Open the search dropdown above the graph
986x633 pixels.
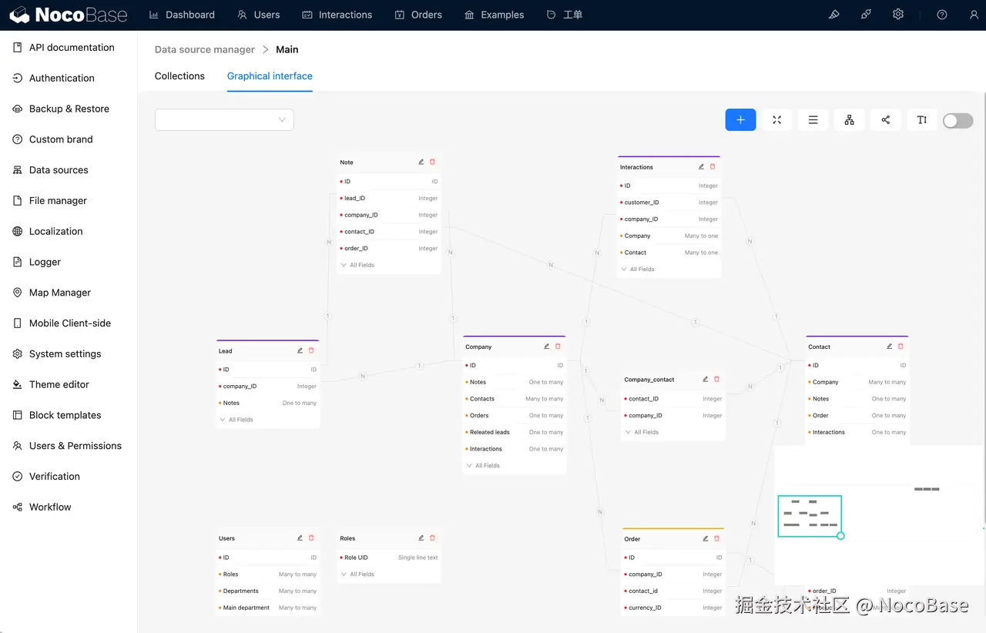coord(223,119)
